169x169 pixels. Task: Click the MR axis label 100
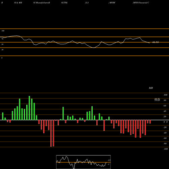pos(165,95)
